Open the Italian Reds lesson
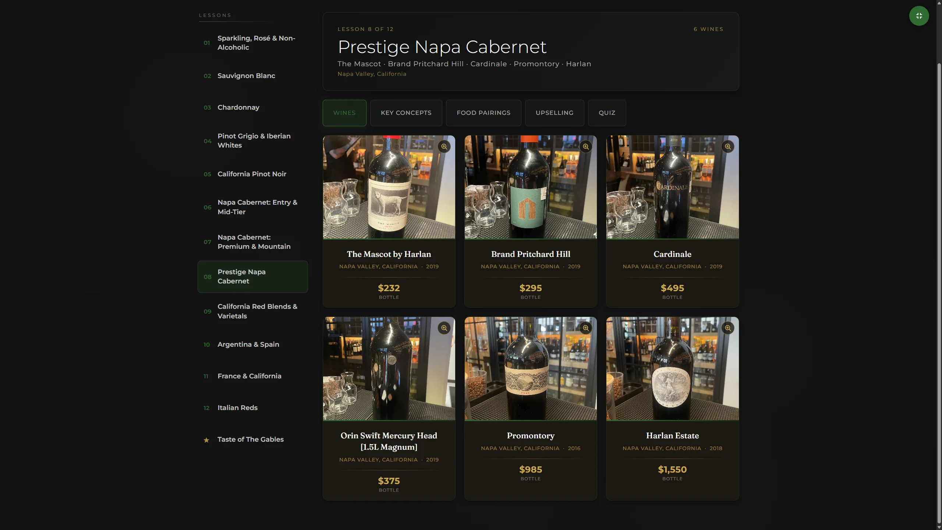Viewport: 942px width, 530px height. (x=253, y=408)
